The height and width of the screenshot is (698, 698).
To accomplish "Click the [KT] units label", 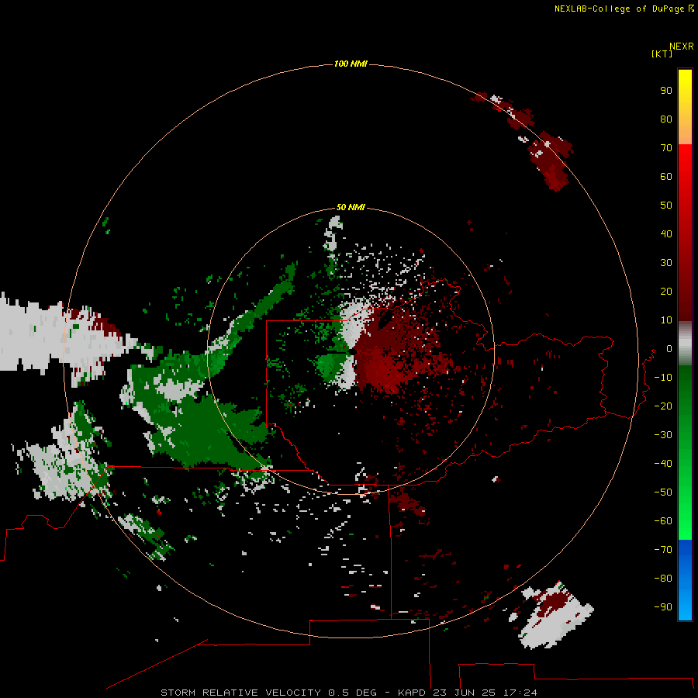I will pos(662,54).
